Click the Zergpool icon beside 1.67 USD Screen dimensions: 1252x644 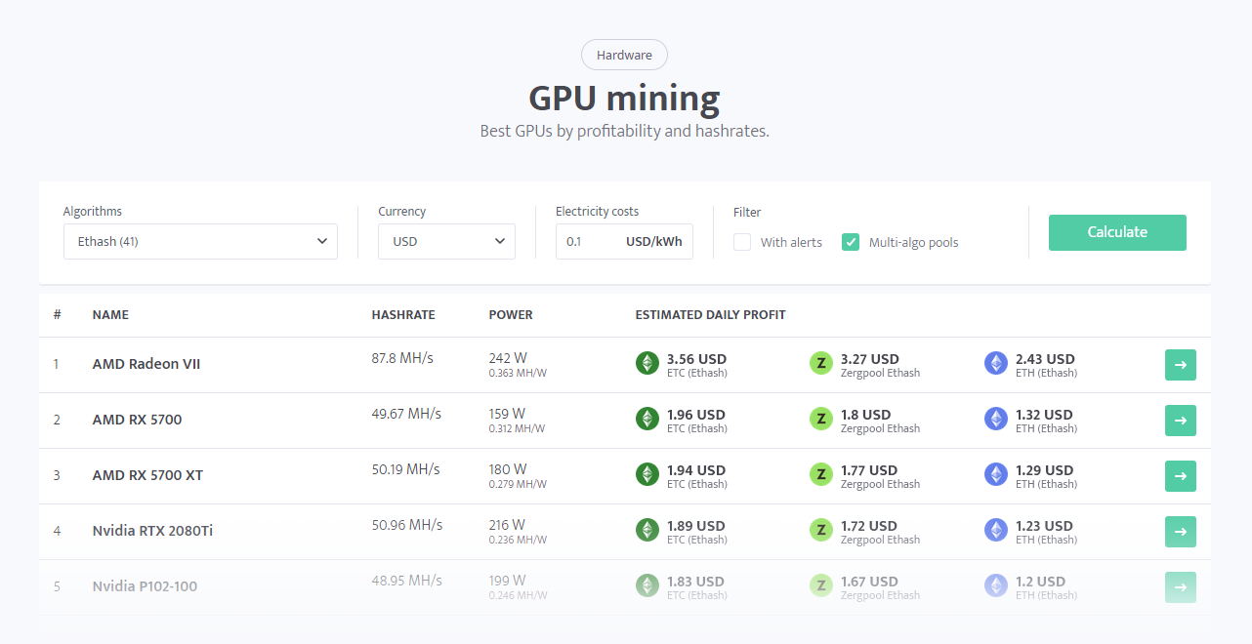[x=821, y=585]
